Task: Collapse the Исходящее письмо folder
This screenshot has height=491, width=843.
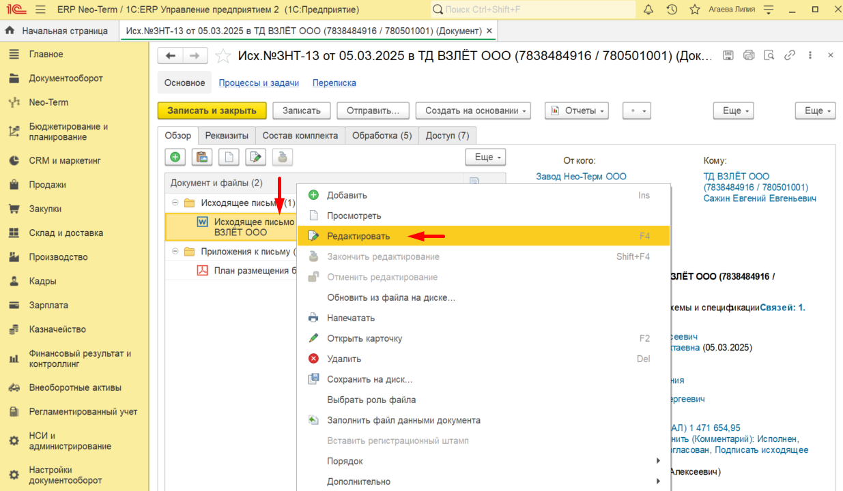Action: [175, 203]
